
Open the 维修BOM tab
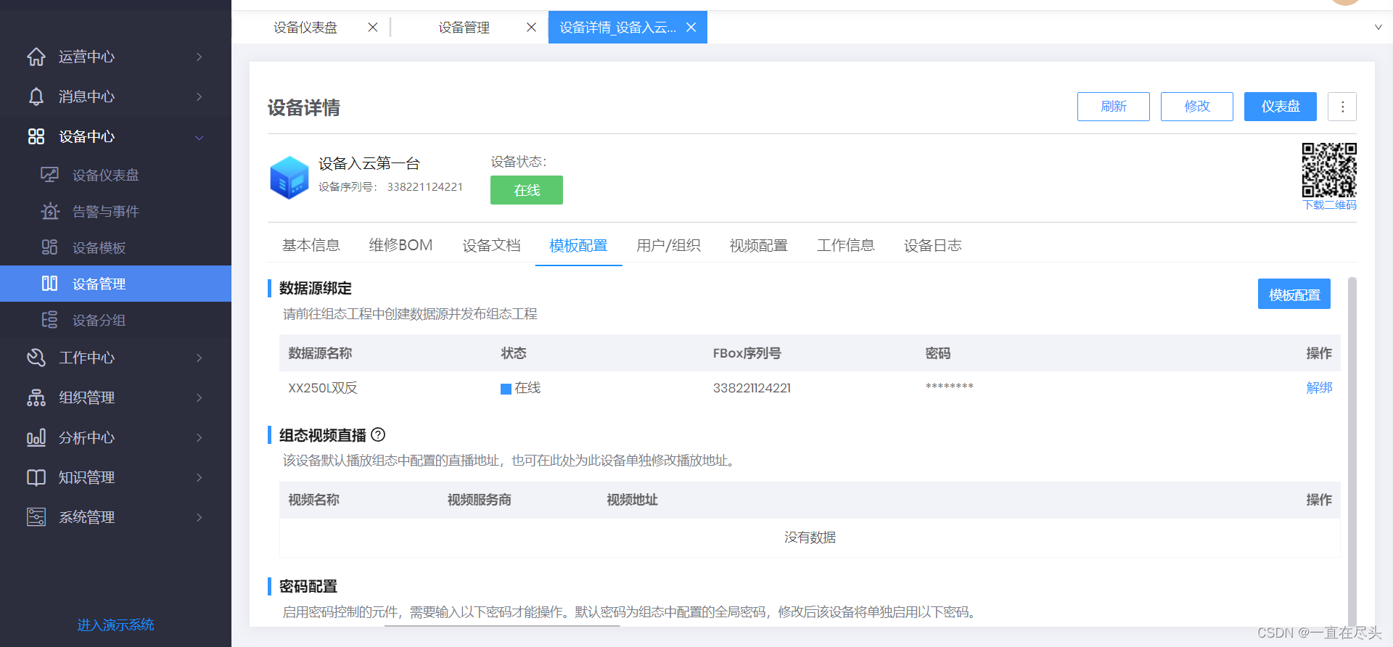click(400, 245)
